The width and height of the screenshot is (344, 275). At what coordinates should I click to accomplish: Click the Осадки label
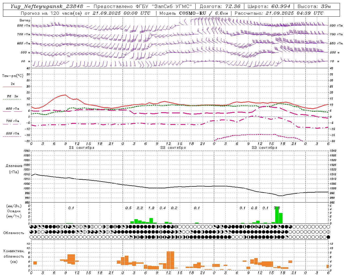pos(14,211)
